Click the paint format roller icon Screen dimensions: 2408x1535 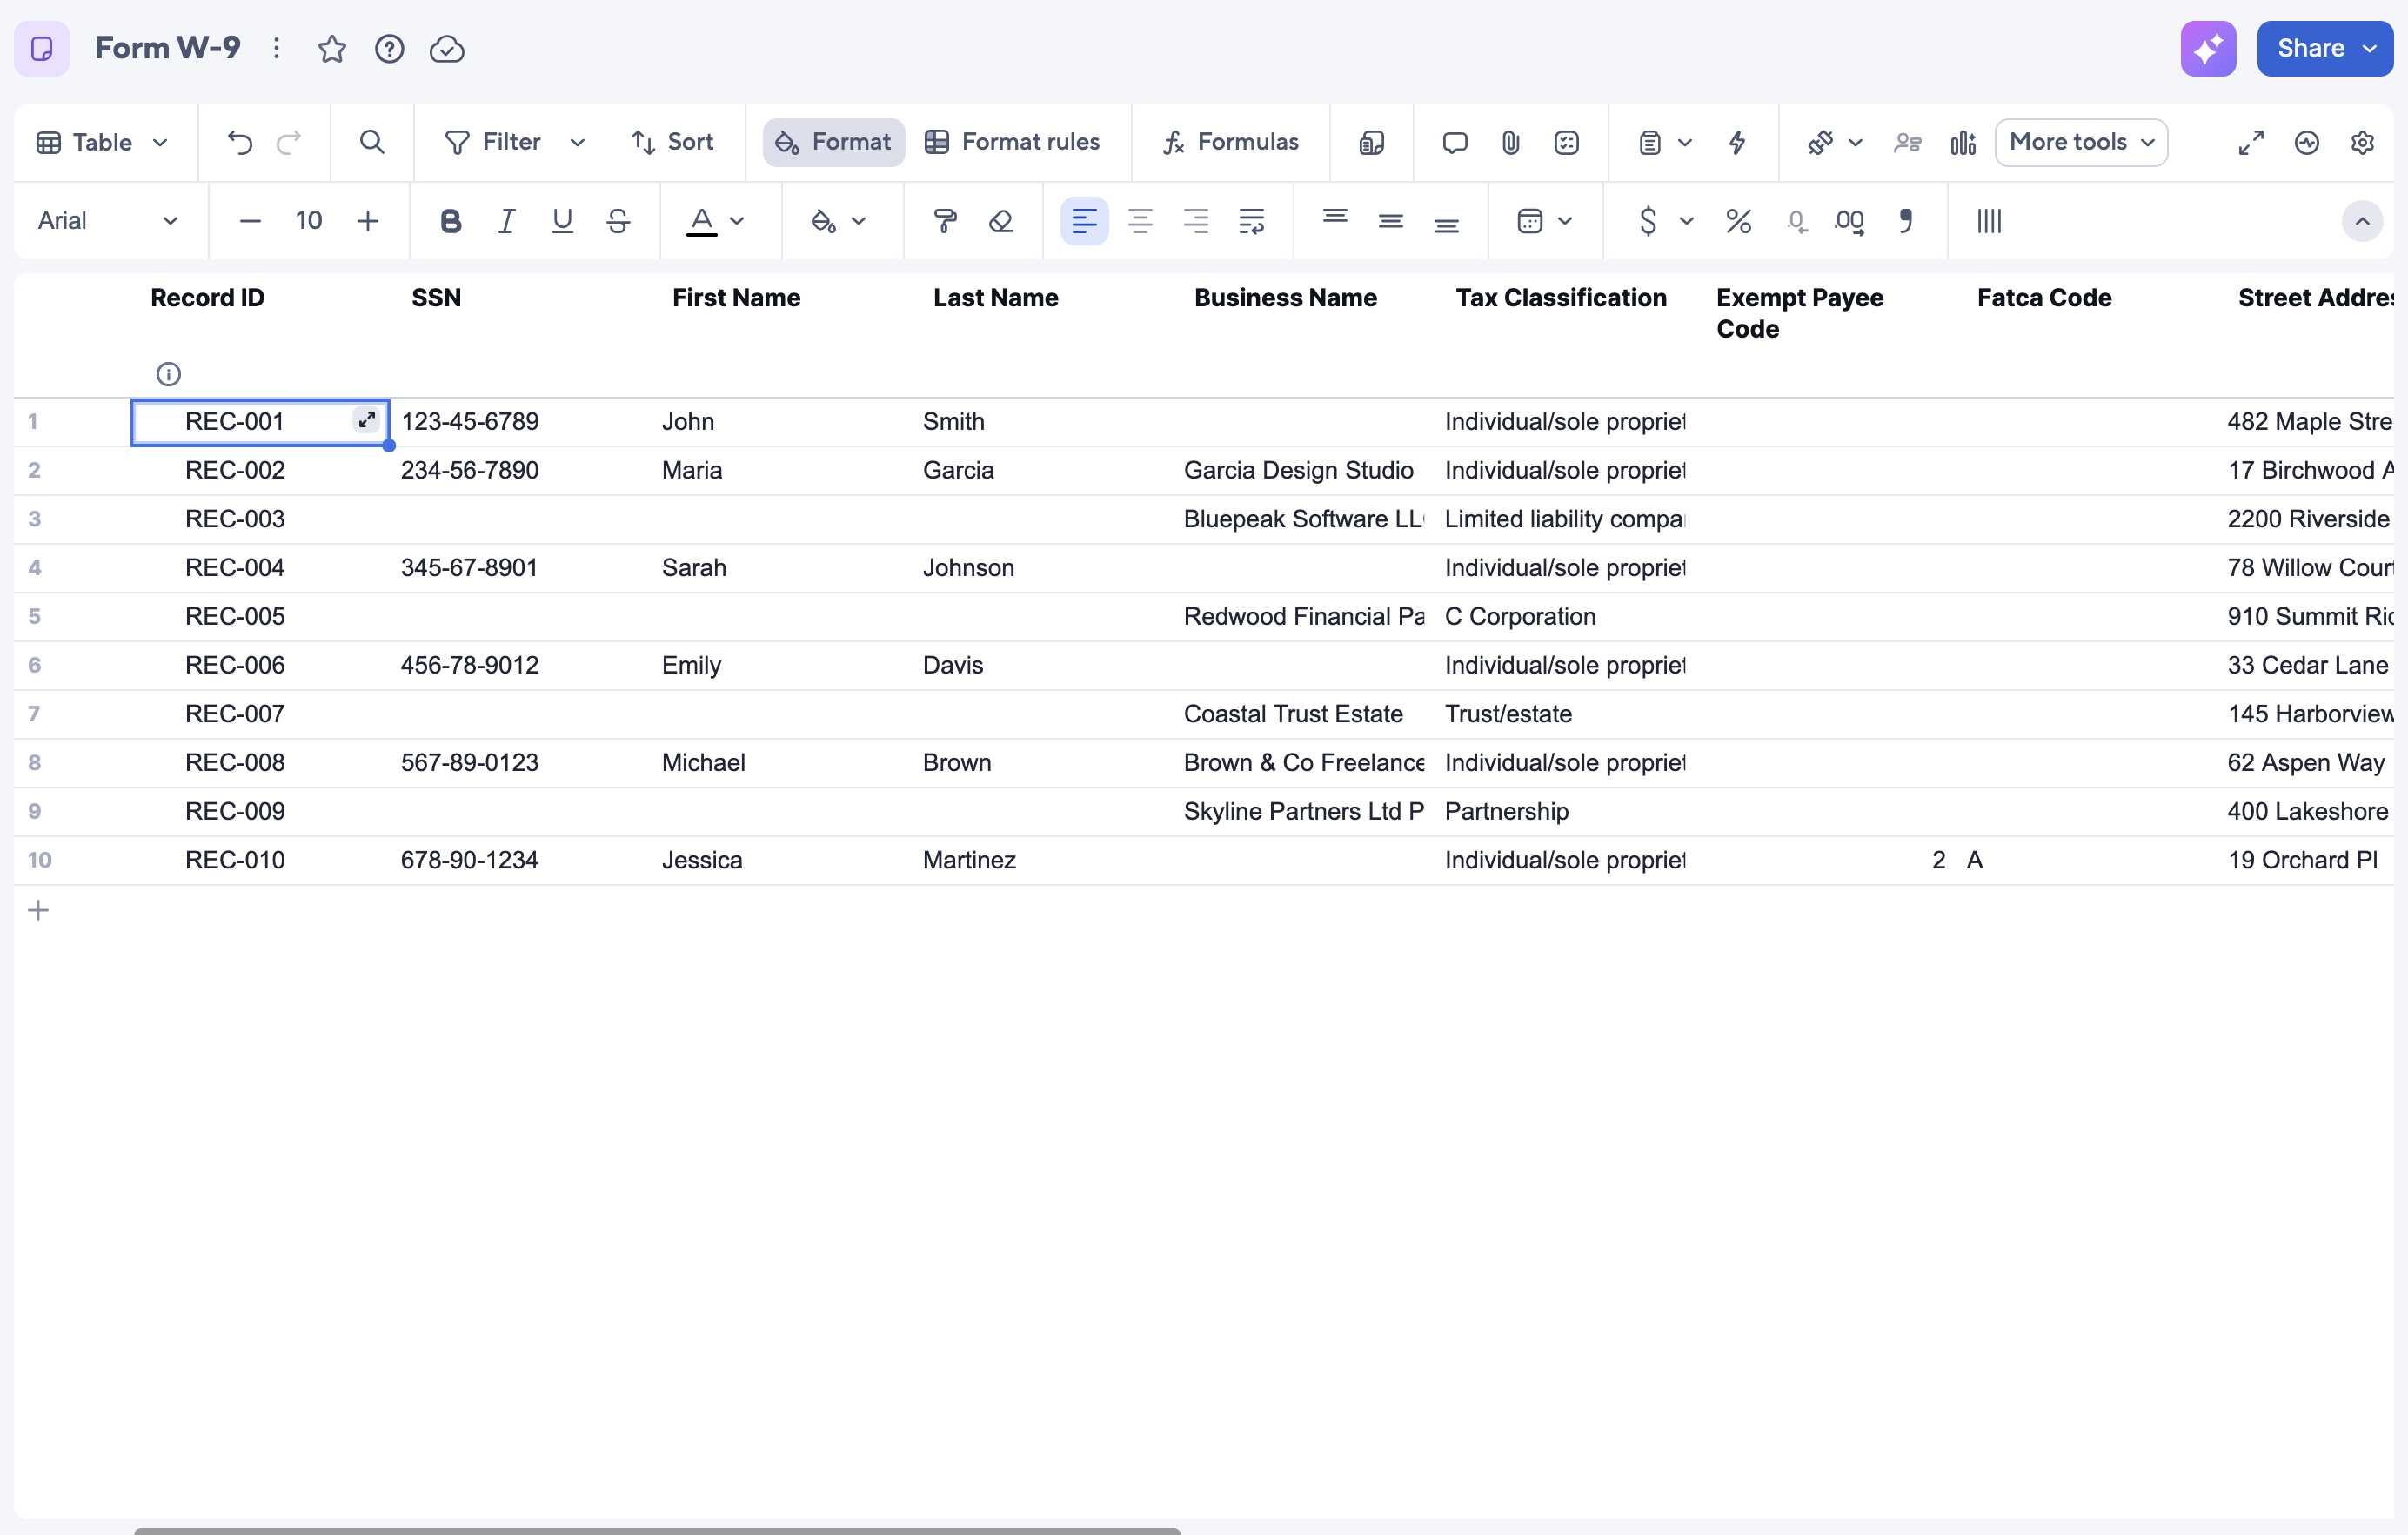[945, 221]
